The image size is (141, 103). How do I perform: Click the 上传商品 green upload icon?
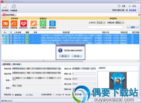(43, 23)
